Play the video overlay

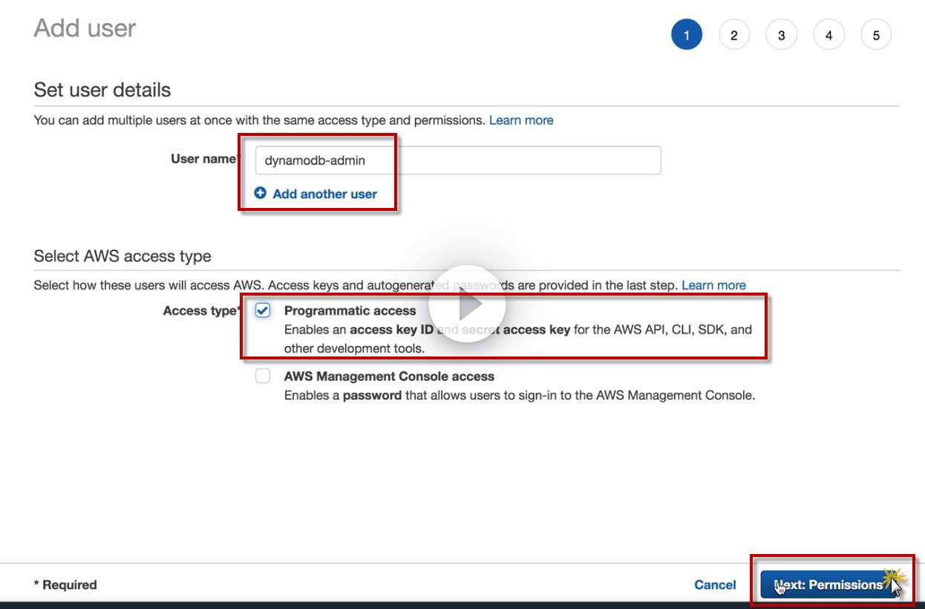click(x=468, y=304)
